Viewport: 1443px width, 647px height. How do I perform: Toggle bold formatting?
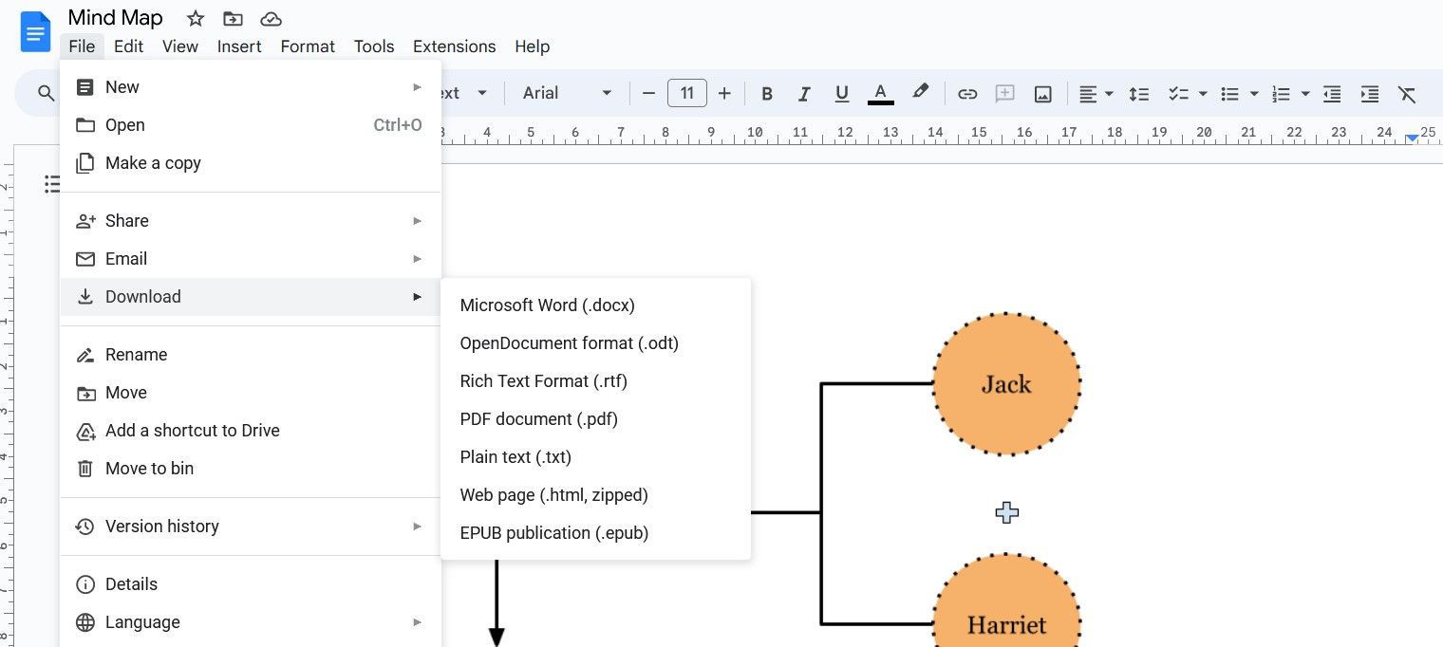pyautogui.click(x=766, y=93)
